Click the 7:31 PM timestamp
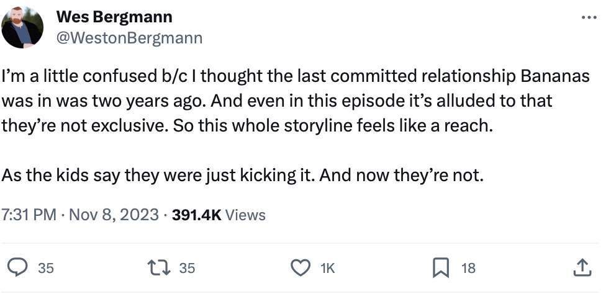This screenshot has width=611, height=299. (x=29, y=215)
